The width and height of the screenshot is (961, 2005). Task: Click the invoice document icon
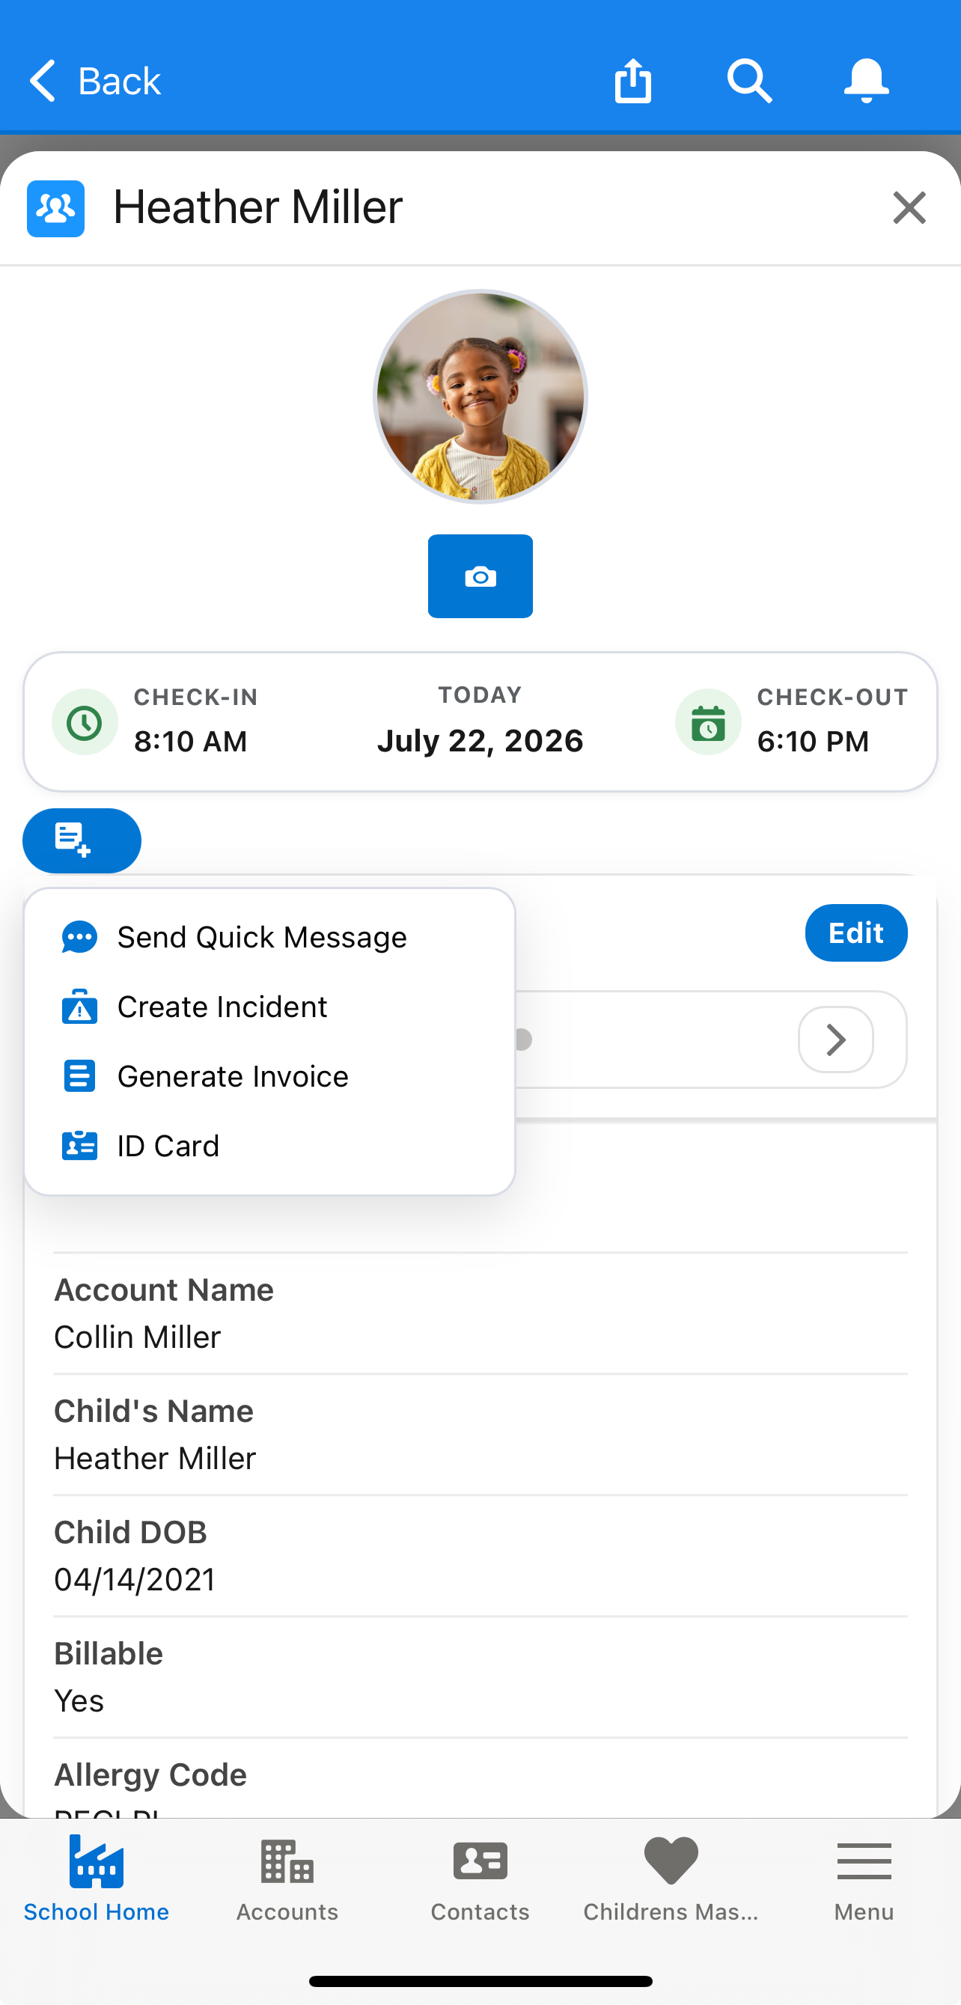coord(79,1076)
